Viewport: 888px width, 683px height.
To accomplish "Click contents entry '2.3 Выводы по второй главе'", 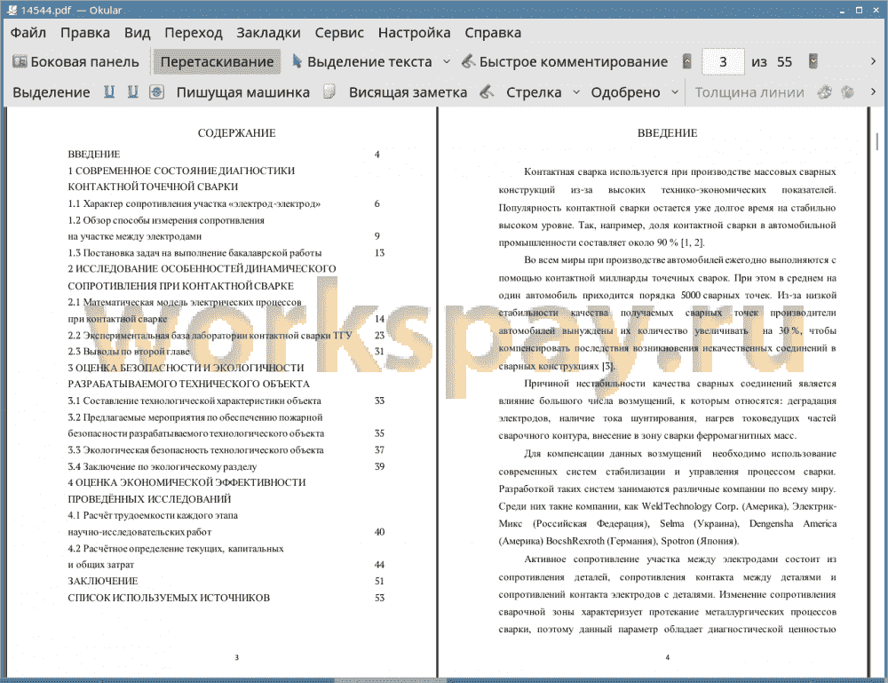I will 129,351.
